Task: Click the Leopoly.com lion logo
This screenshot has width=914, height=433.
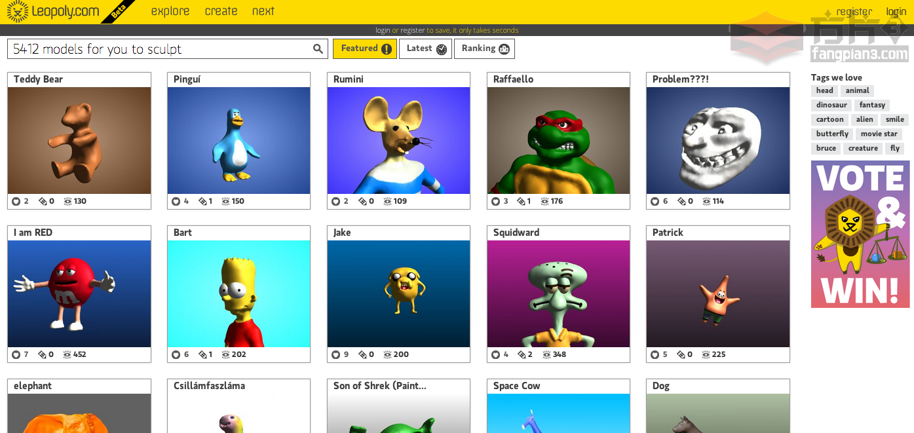Action: (x=18, y=11)
